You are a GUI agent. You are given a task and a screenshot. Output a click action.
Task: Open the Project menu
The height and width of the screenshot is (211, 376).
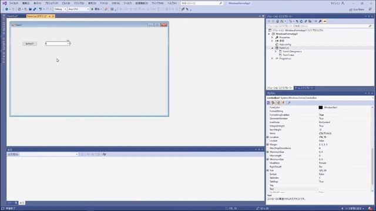coord(52,4)
